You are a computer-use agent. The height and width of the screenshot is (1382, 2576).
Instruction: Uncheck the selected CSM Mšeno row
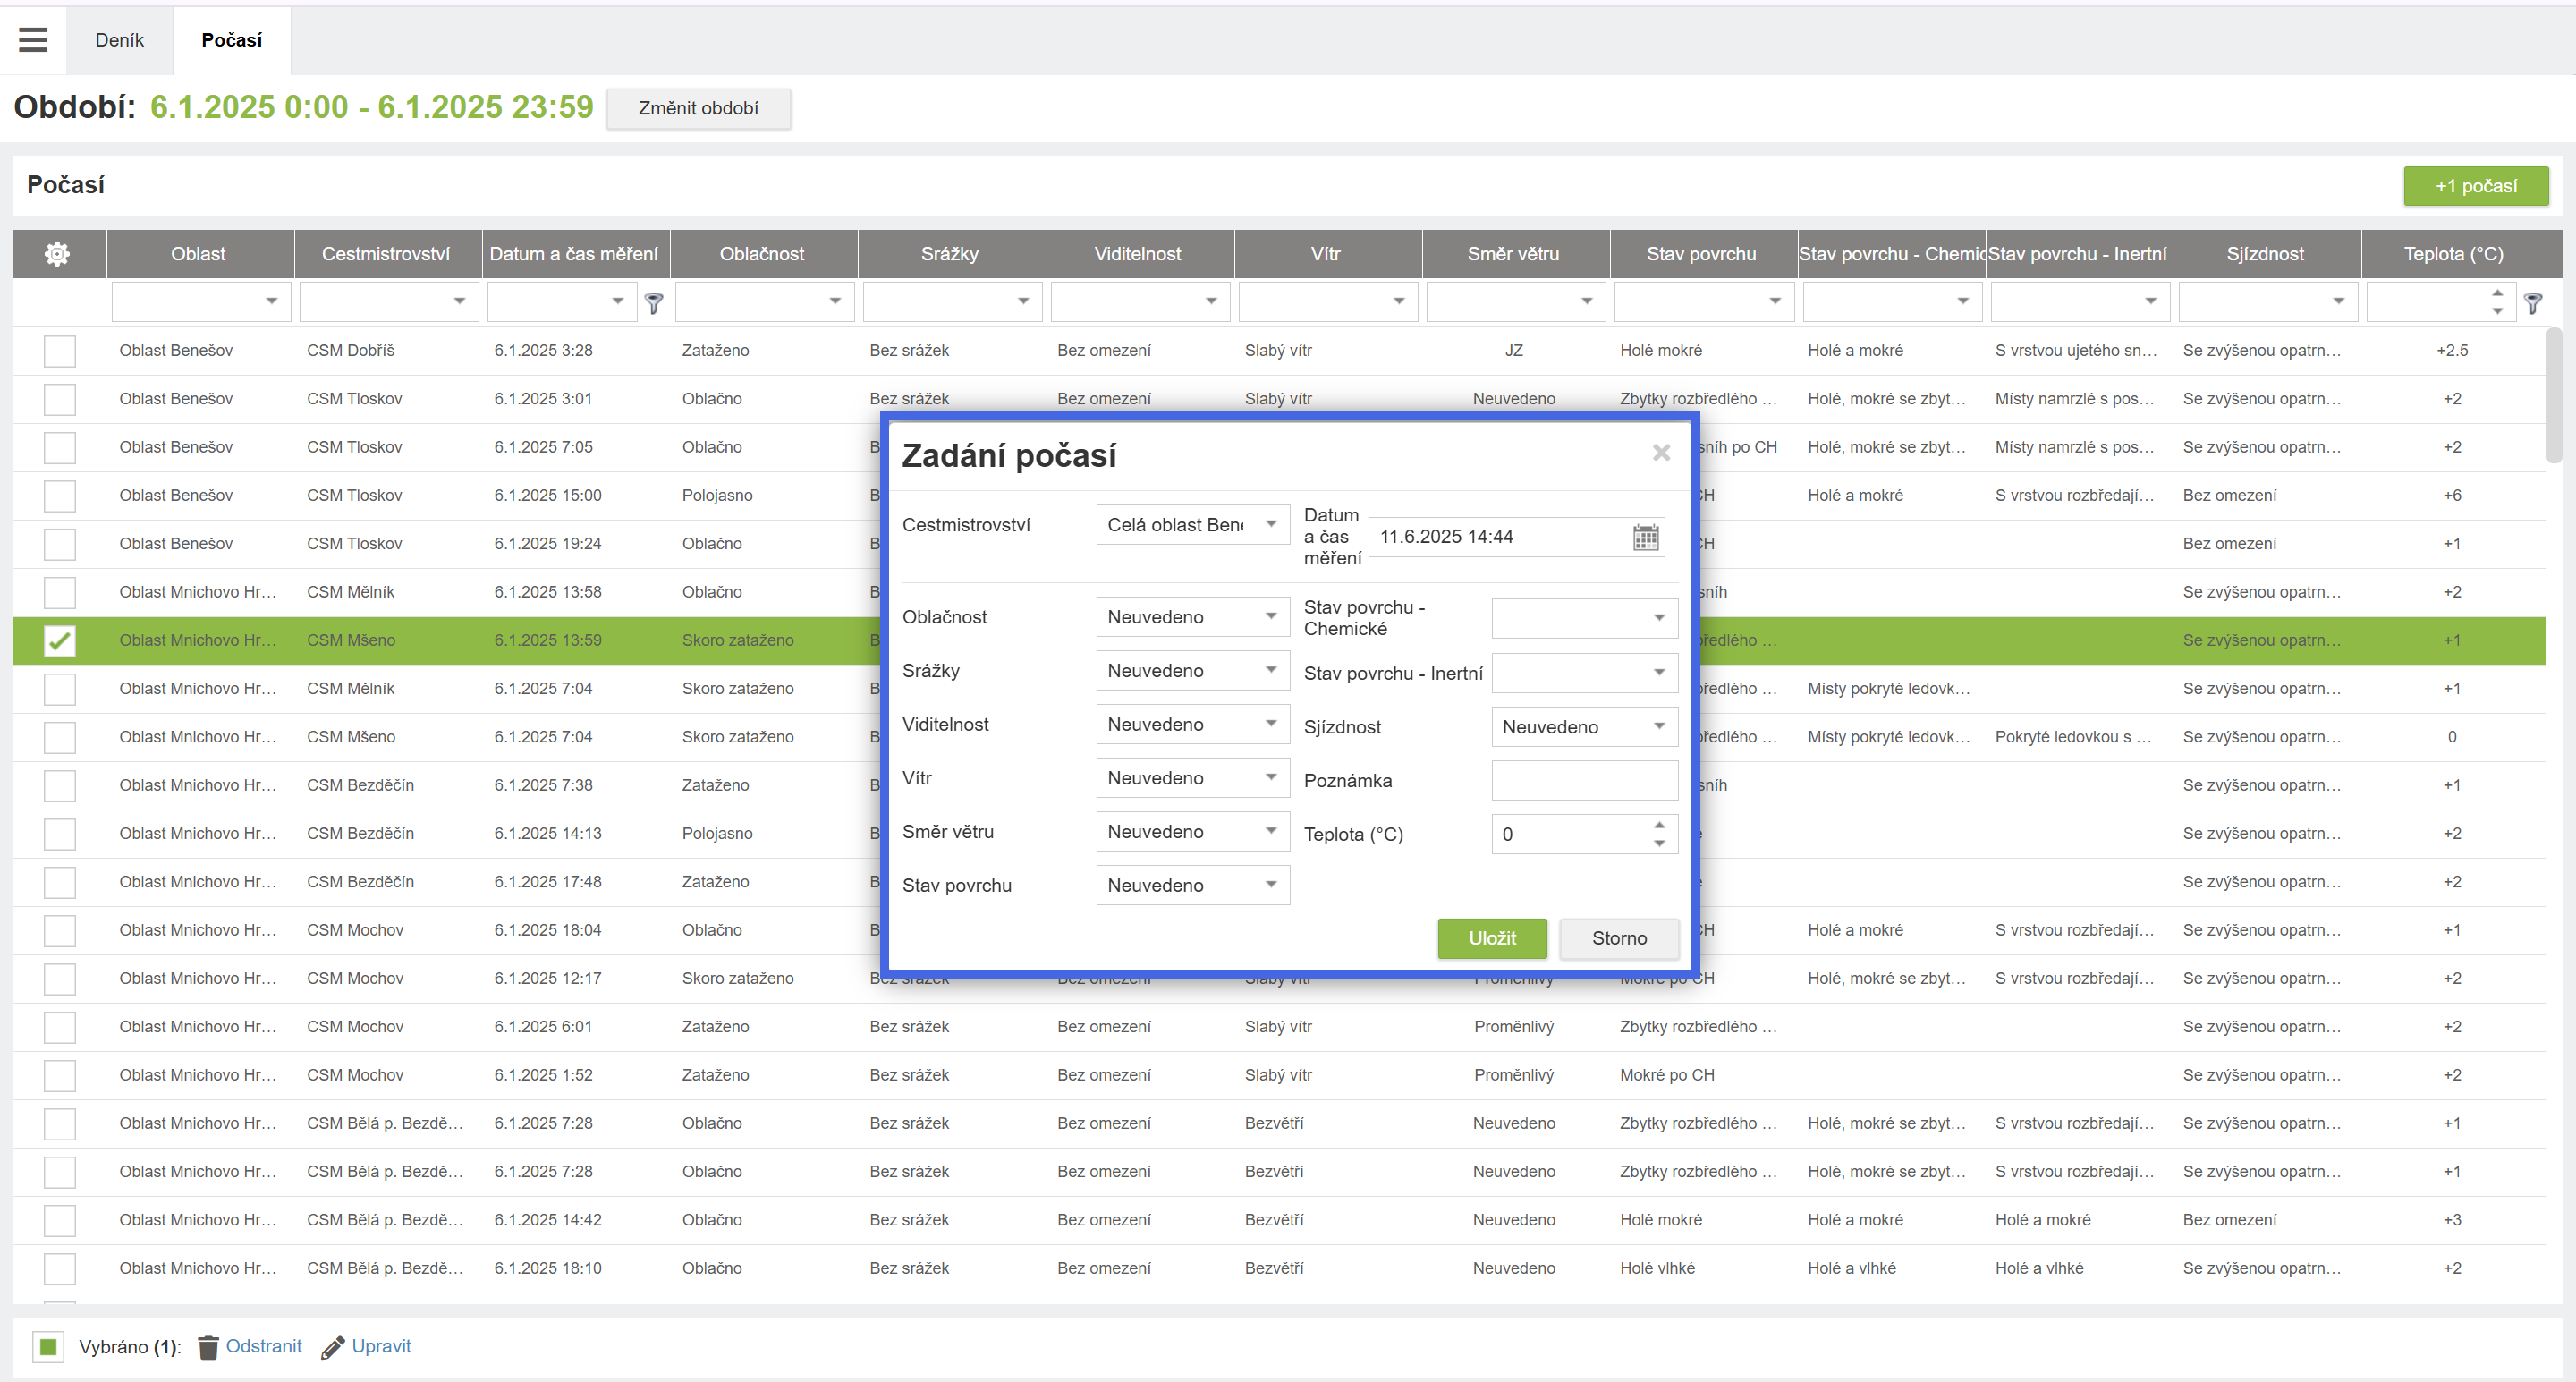(x=60, y=641)
